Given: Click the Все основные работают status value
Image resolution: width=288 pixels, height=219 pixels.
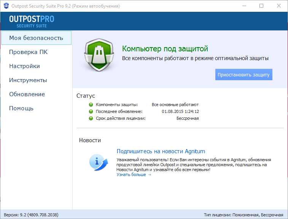Looking at the screenshot, I should pyautogui.click(x=175, y=105).
